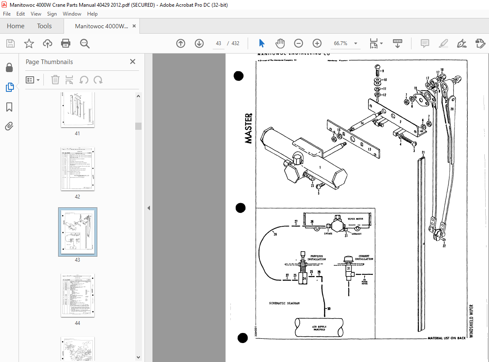The image size is (489, 362).
Task: Switch to the Tools tab
Action: (44, 26)
